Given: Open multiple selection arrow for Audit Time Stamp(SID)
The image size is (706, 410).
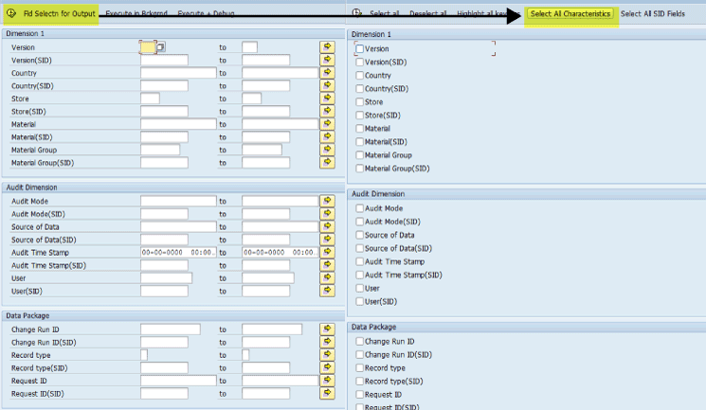Looking at the screenshot, I should click(x=327, y=265).
